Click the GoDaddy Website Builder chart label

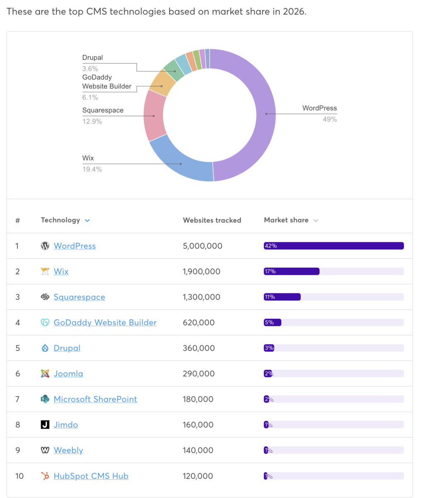click(107, 87)
